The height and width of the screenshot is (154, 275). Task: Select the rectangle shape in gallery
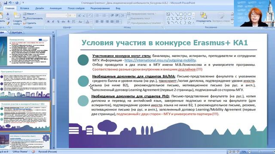pos(181,14)
